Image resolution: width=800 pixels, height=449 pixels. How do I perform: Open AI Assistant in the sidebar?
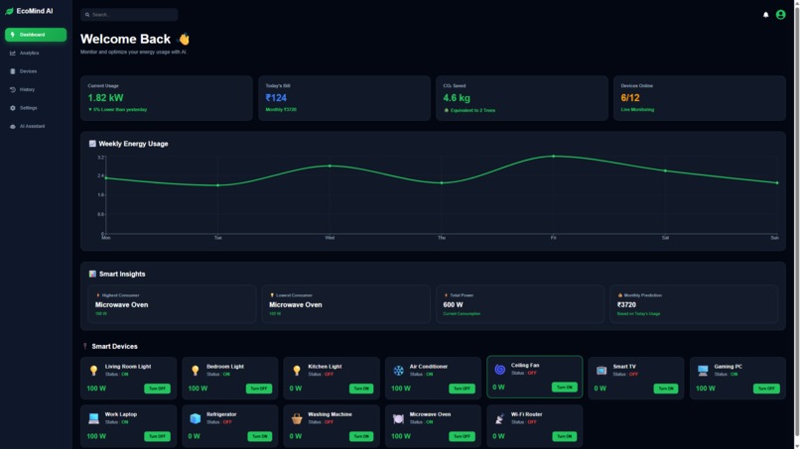[36, 127]
